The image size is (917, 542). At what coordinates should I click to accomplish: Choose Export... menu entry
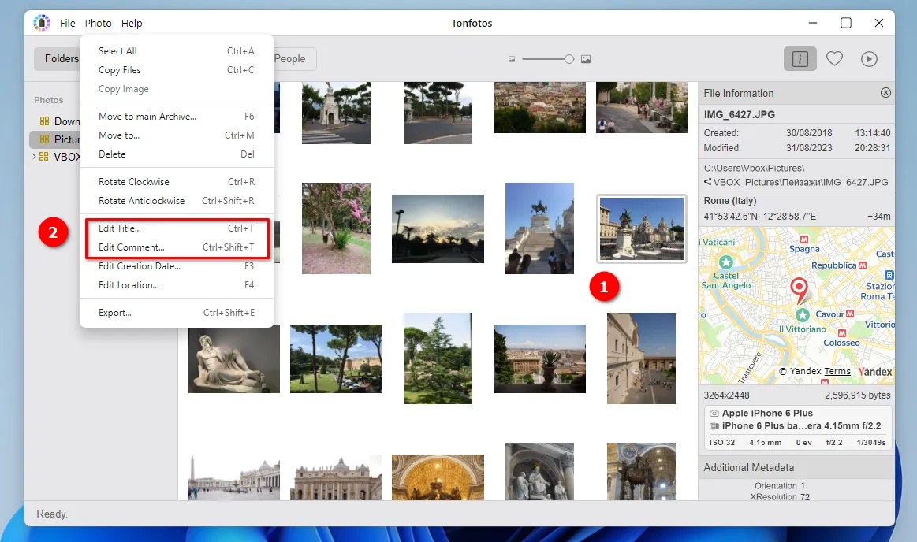tap(177, 313)
